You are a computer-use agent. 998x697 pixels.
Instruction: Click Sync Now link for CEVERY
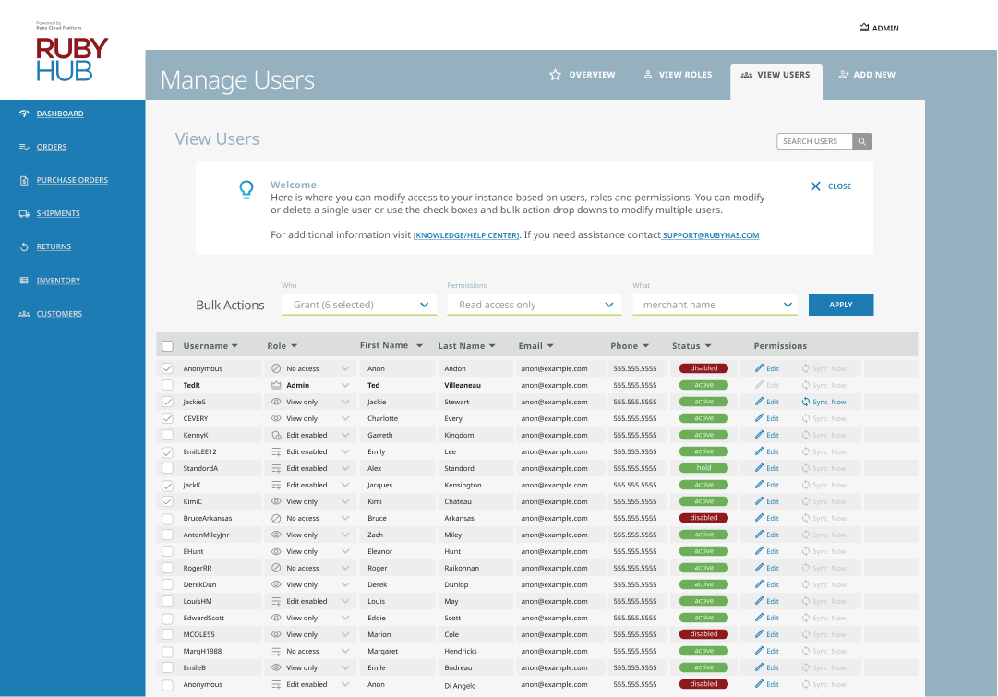(829, 418)
